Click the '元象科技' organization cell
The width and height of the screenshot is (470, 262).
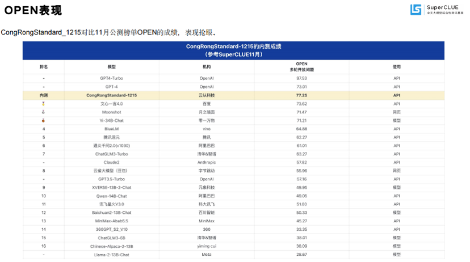(x=207, y=188)
